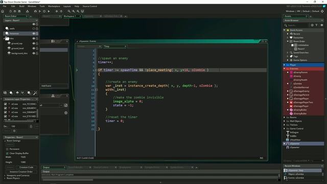Select Room1 under Room Order

301,49
